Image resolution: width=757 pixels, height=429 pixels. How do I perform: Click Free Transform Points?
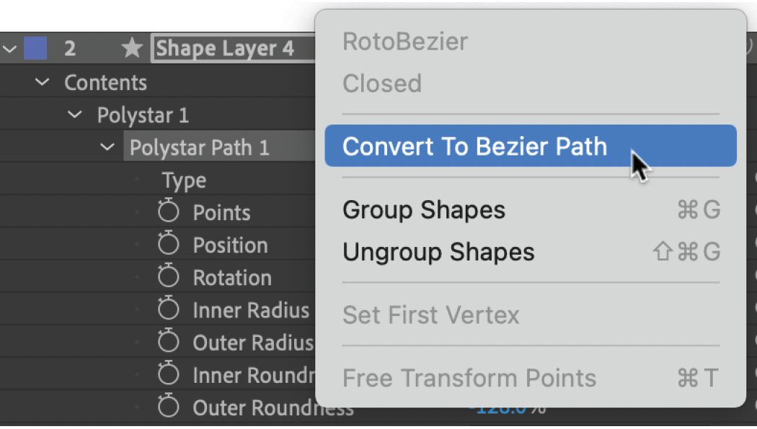(x=470, y=378)
